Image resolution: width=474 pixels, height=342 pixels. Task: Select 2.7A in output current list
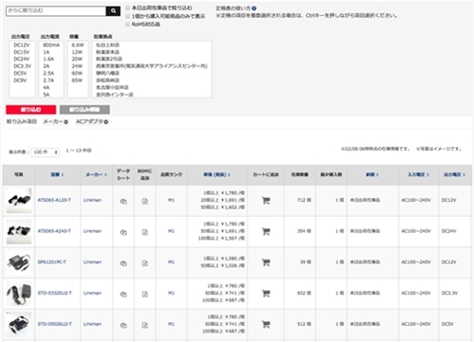pyautogui.click(x=48, y=81)
